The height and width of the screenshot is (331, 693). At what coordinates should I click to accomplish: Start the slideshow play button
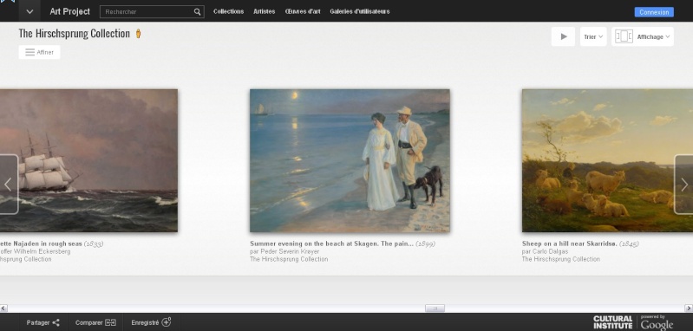(x=563, y=36)
